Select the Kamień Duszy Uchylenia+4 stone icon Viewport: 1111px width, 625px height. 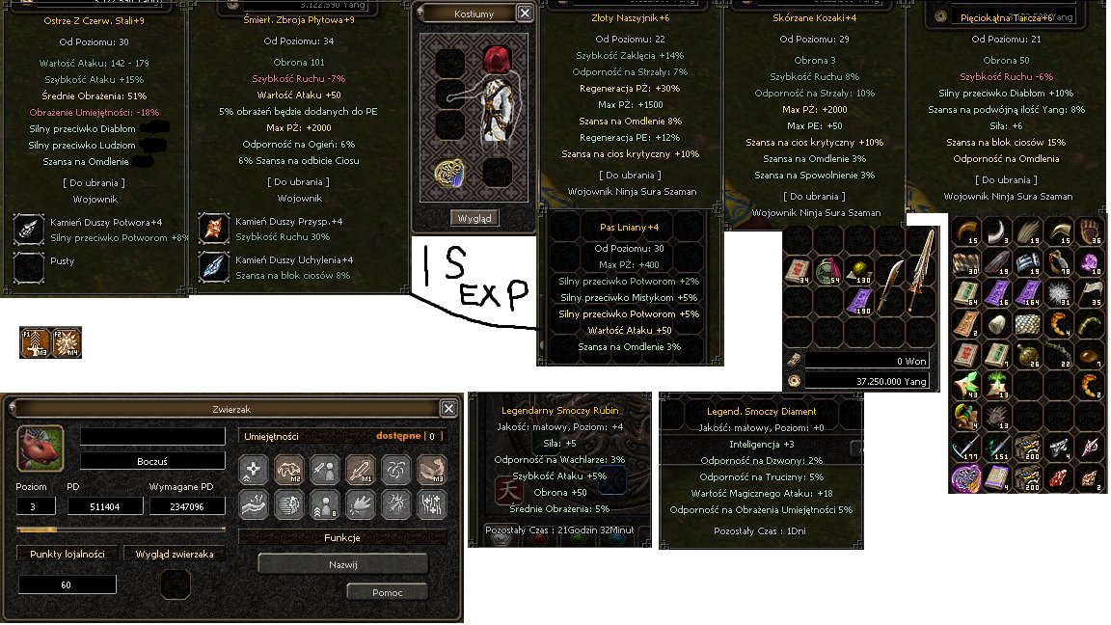(x=213, y=267)
